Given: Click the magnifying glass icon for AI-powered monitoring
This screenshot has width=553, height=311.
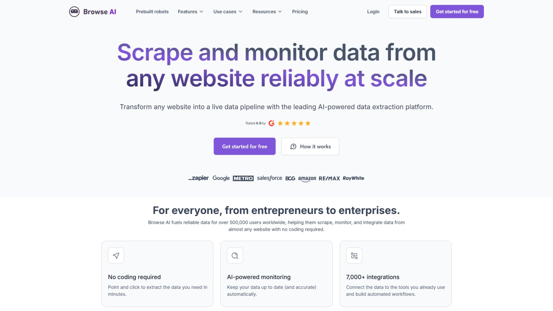Looking at the screenshot, I should pos(235,255).
